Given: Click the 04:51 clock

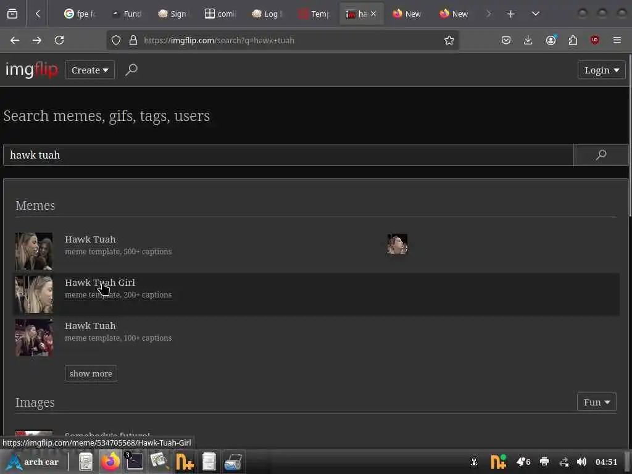Looking at the screenshot, I should point(606,462).
